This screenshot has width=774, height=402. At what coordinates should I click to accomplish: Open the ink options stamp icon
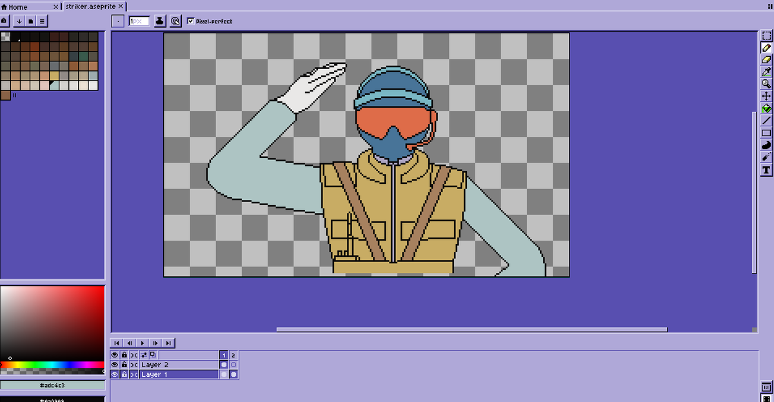(x=160, y=21)
